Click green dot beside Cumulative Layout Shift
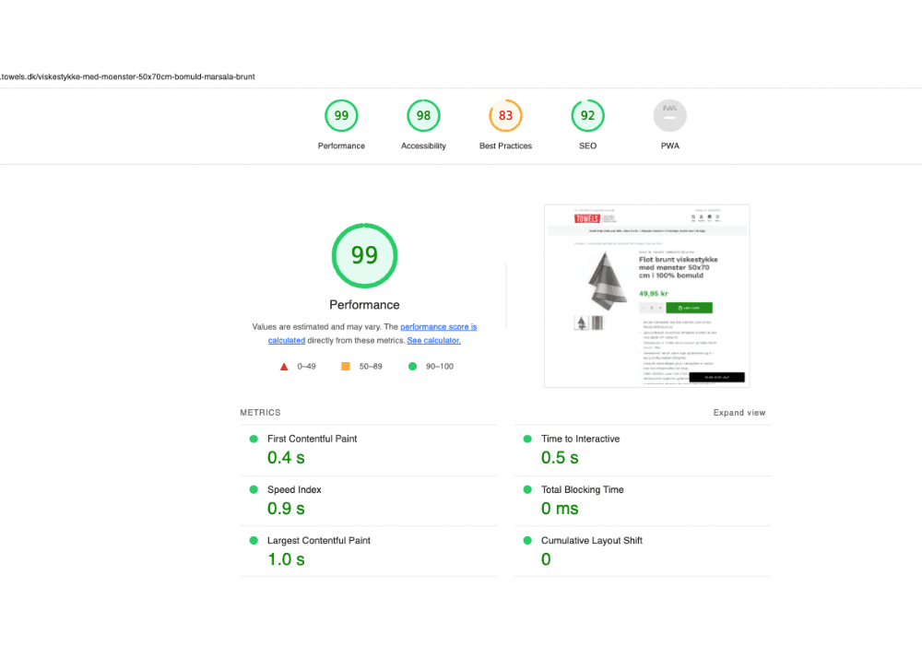Screen dimensions: 922x645 (526, 540)
